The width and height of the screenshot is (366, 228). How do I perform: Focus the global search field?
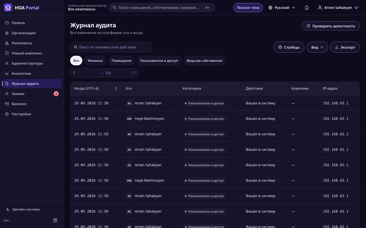[162, 8]
